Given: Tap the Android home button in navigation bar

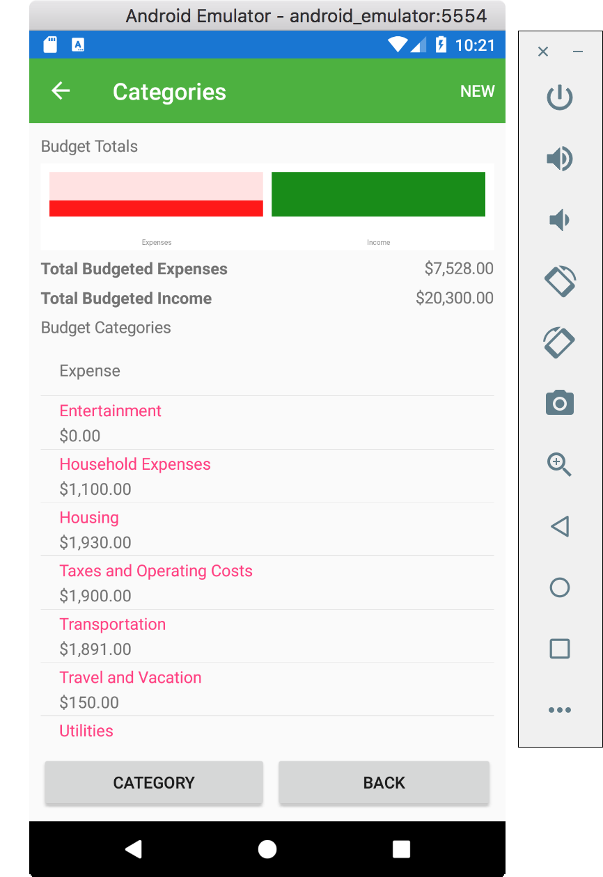Looking at the screenshot, I should [x=267, y=849].
